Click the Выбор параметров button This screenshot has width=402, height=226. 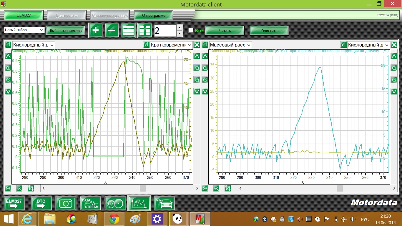pos(66,31)
